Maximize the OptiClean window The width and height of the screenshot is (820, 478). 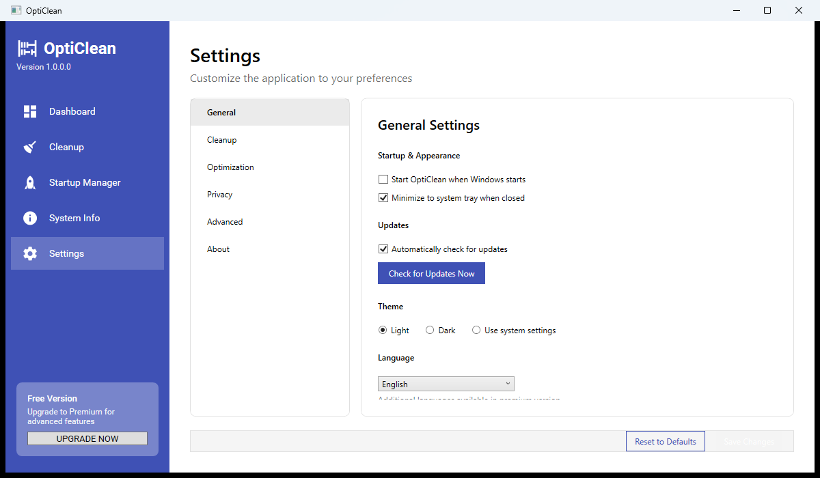767,10
